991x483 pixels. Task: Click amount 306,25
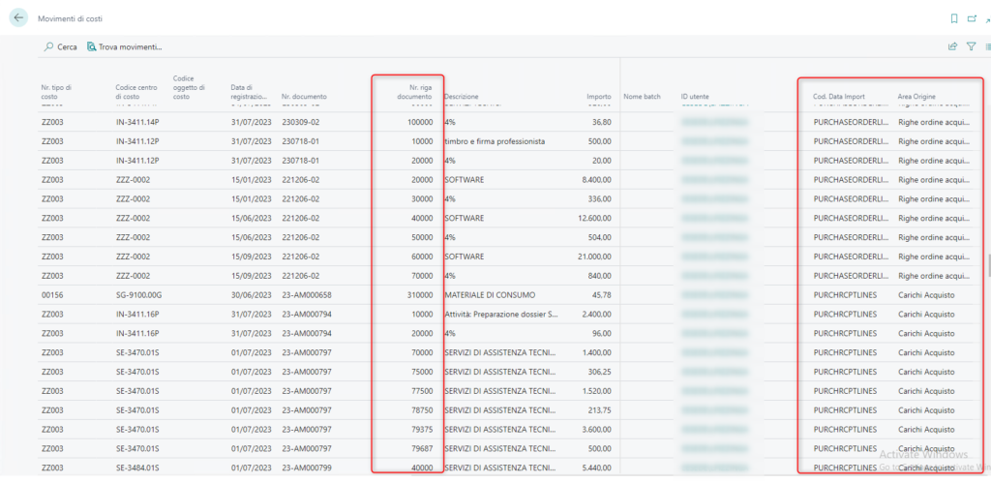tap(600, 372)
